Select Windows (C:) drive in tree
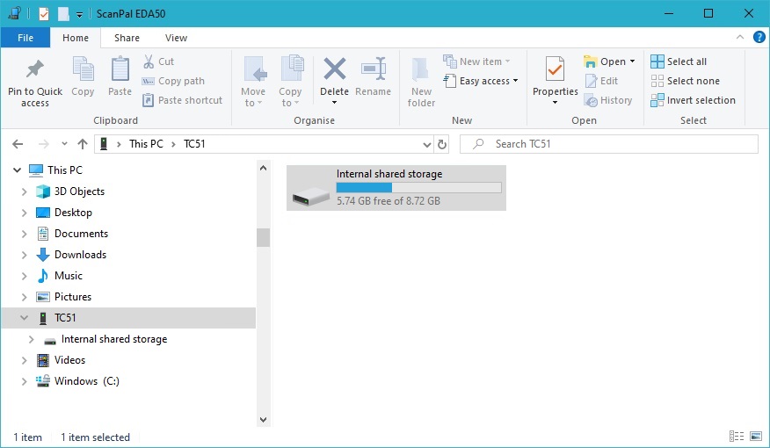The width and height of the screenshot is (770, 448). (86, 381)
